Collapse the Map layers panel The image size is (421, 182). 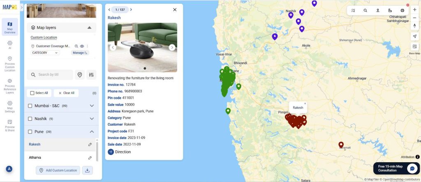pyautogui.click(x=89, y=28)
